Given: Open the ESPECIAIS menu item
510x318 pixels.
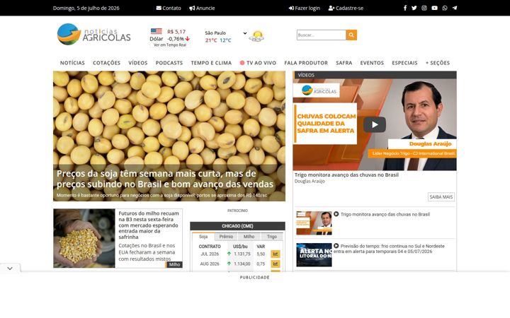Looking at the screenshot, I should pyautogui.click(x=404, y=63).
